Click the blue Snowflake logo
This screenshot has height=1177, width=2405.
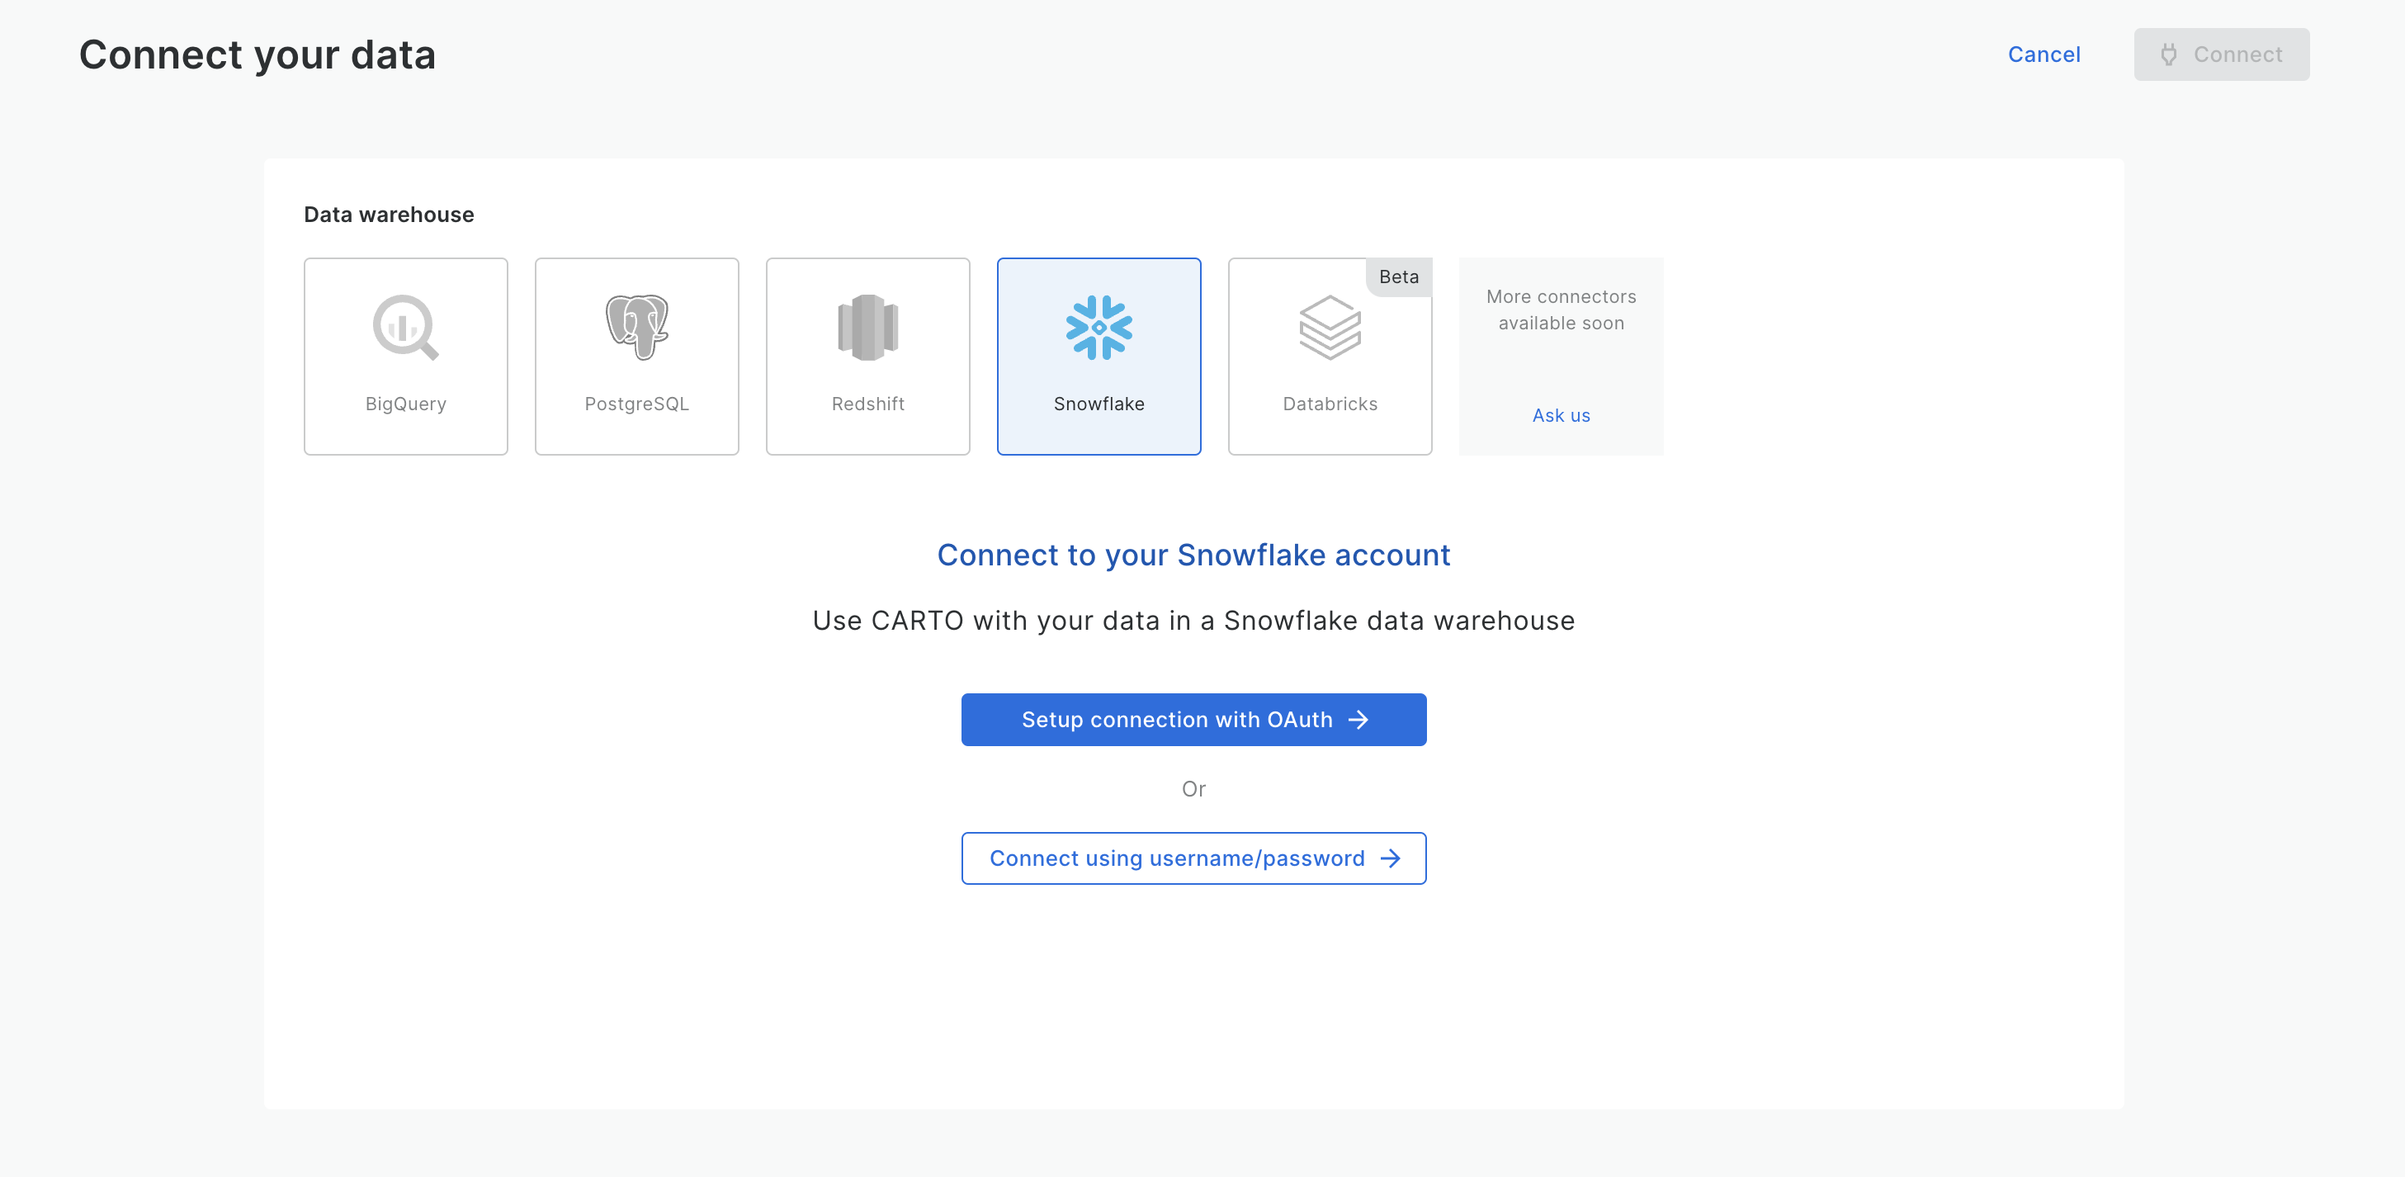point(1099,327)
